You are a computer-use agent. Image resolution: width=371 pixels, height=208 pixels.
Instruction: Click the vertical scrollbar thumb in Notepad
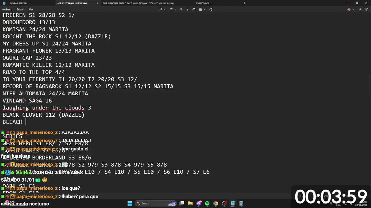coord(370,85)
